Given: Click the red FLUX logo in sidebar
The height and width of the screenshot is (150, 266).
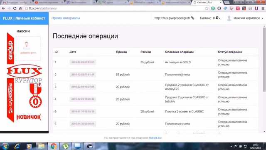Looking at the screenshot, I should tap(24, 71).
